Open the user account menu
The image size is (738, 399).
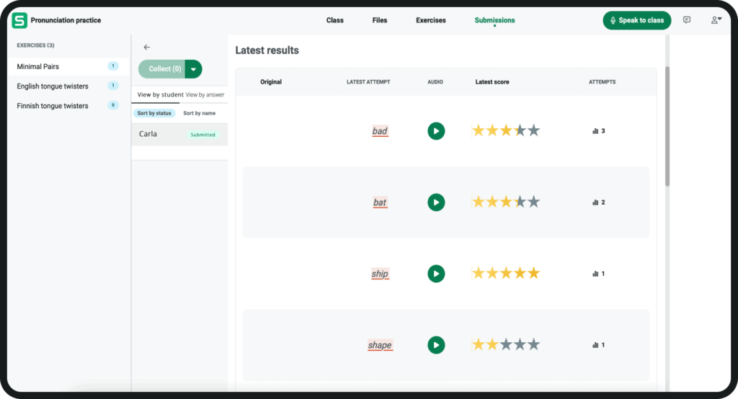tap(716, 20)
